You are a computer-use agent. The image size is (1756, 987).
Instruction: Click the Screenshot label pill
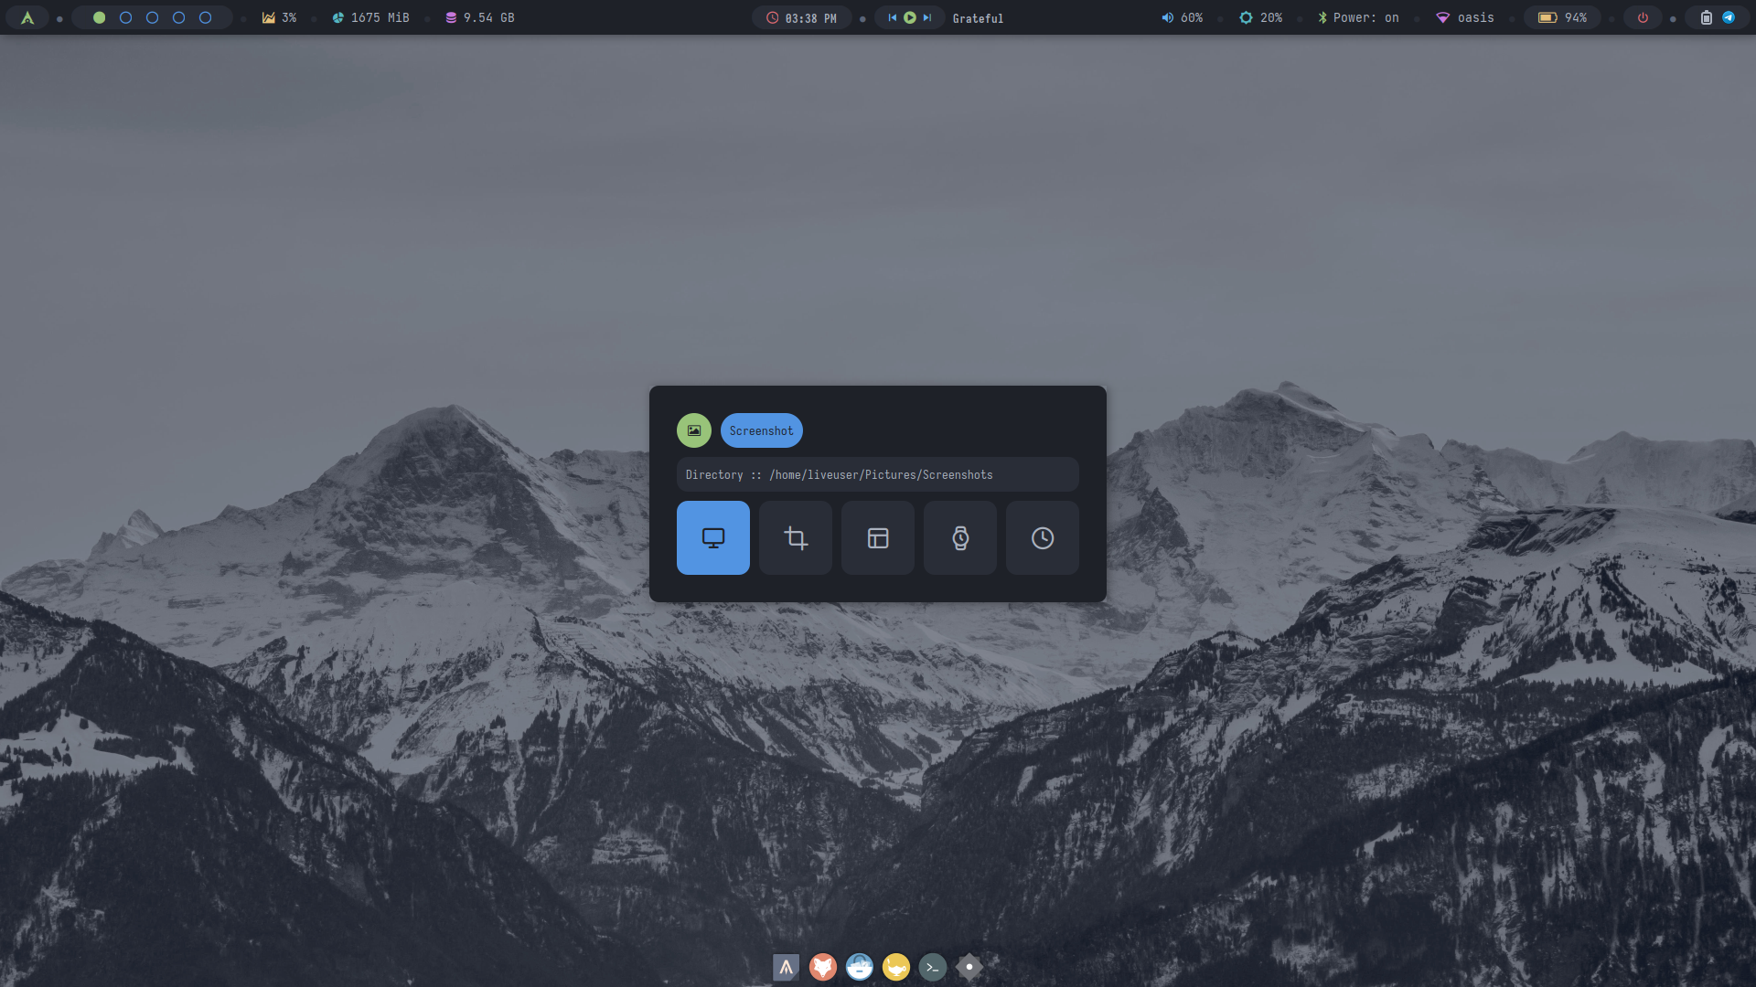pyautogui.click(x=761, y=430)
